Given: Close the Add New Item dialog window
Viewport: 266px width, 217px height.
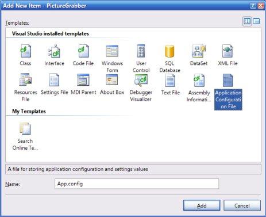Looking at the screenshot, I should pos(260,6).
